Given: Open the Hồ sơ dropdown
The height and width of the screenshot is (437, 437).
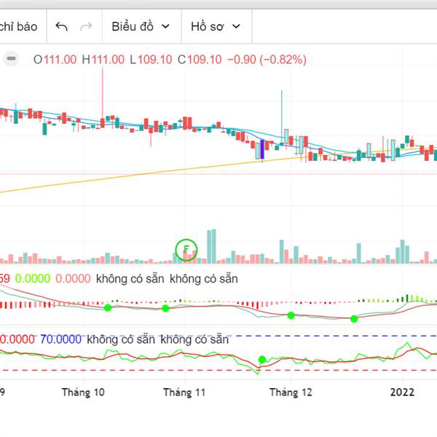Looking at the screenshot, I should (216, 26).
